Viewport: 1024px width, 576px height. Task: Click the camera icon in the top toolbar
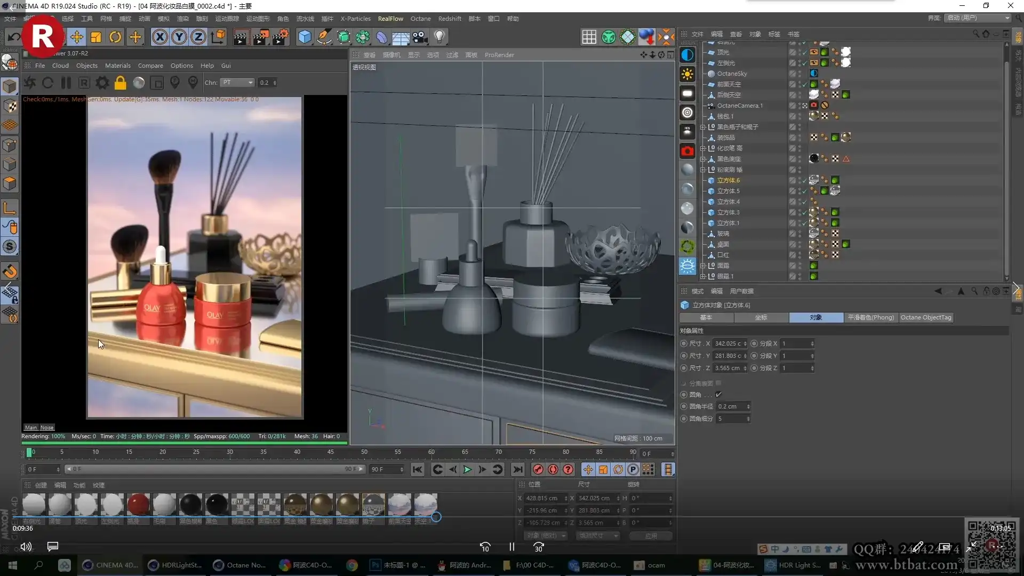pyautogui.click(x=420, y=37)
